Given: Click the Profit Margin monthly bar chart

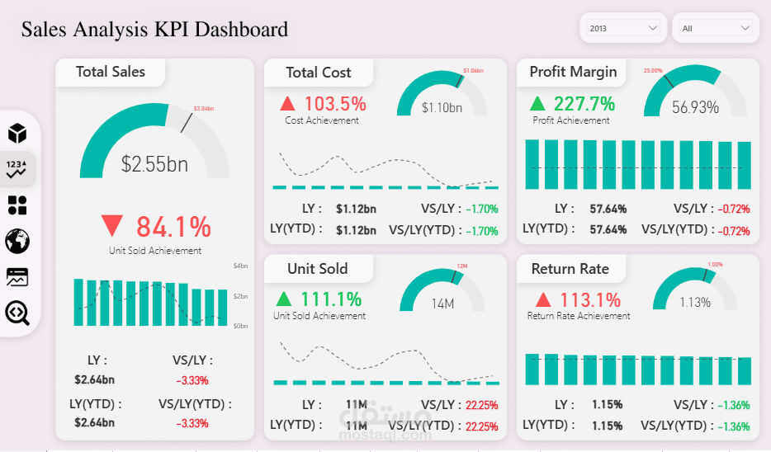Looking at the screenshot, I should click(638, 164).
